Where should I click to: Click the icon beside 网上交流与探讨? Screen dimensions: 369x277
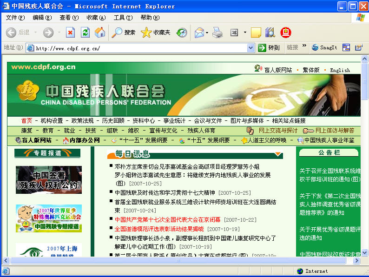pyautogui.click(x=250, y=131)
